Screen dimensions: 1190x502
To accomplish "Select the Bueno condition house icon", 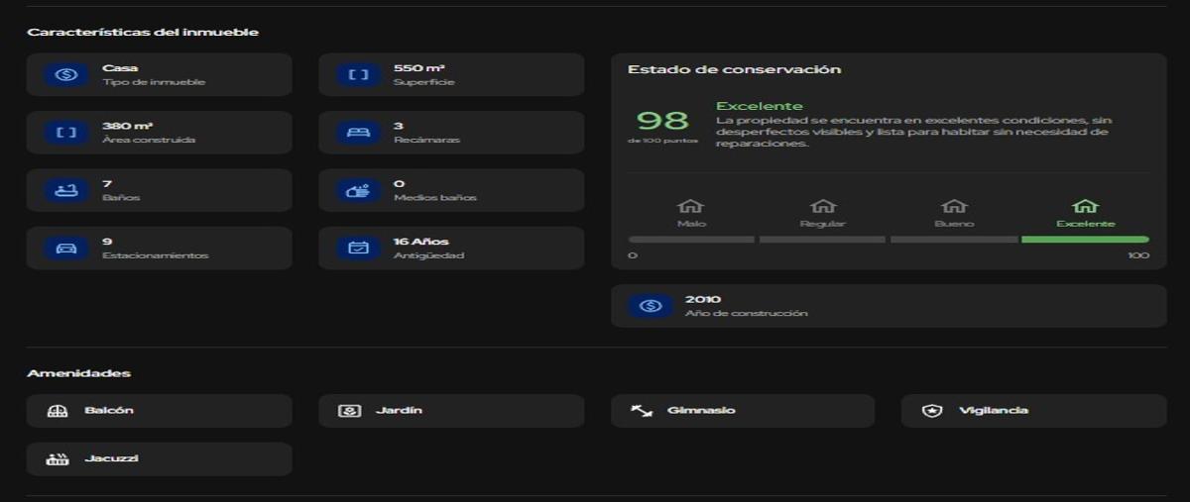I will (953, 206).
